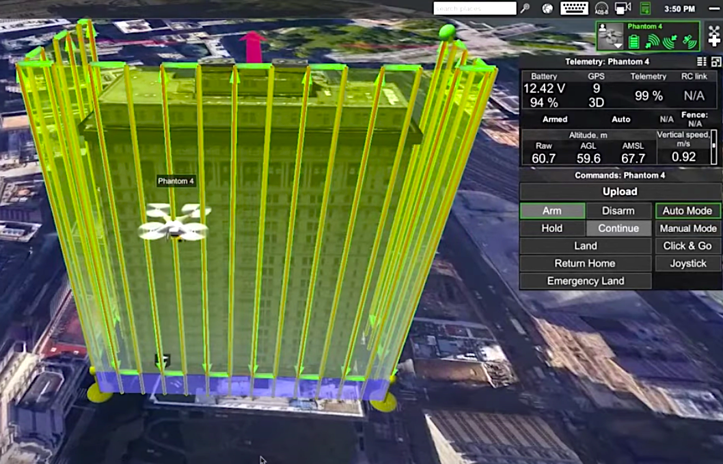This screenshot has width=723, height=464.
Task: Click the telemetry list icon in panel header
Action: coord(701,61)
